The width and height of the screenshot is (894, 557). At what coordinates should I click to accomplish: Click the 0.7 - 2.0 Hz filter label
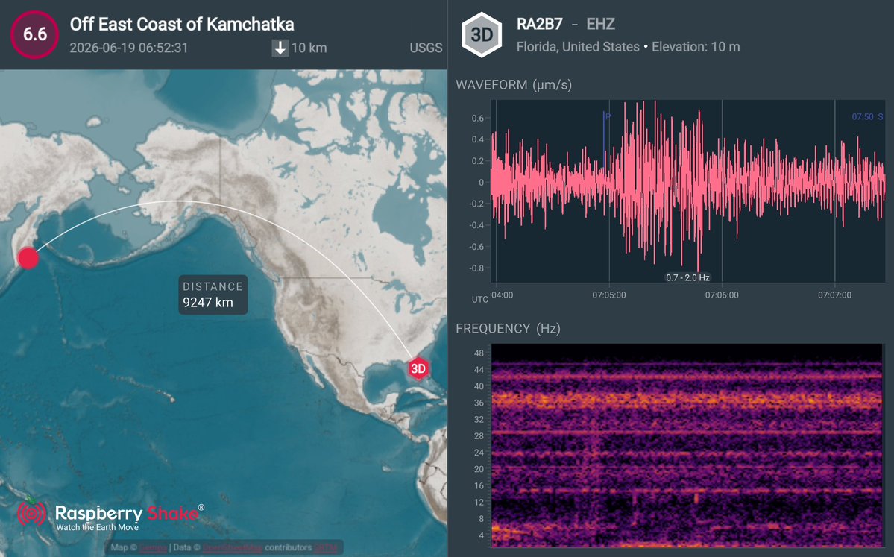687,277
